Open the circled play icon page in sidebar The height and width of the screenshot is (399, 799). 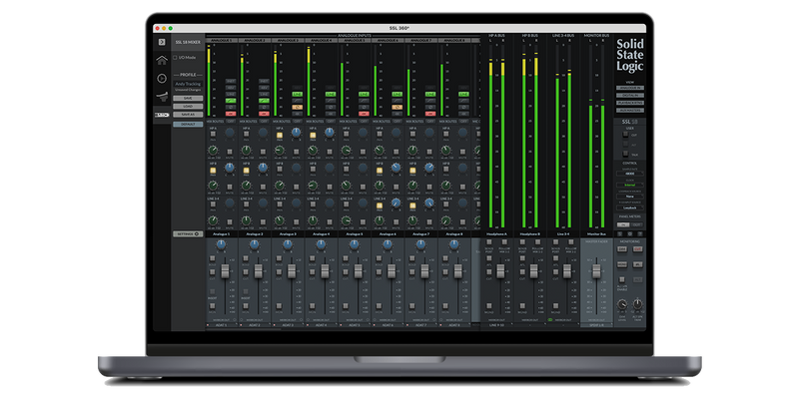click(x=162, y=78)
